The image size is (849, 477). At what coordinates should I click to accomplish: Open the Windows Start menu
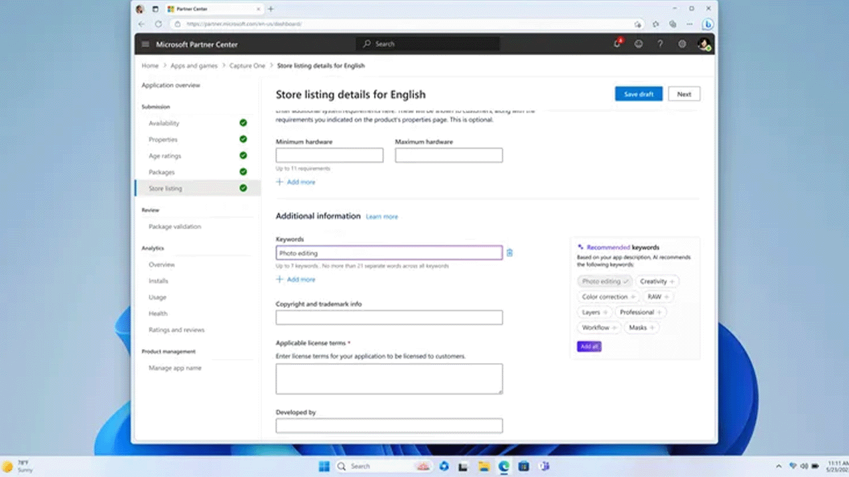[324, 466]
